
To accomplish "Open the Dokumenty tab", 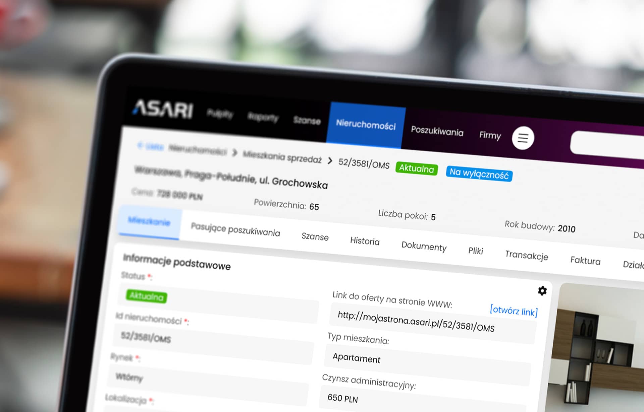I will 424,246.
